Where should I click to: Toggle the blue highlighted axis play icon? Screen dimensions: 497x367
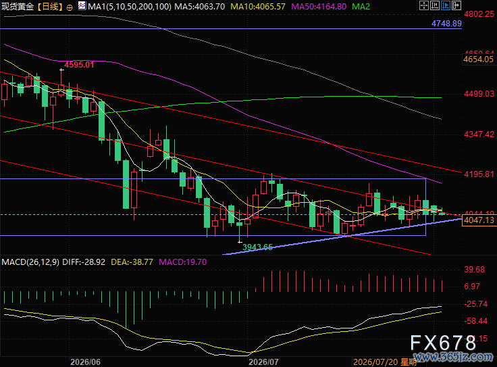(445, 5)
